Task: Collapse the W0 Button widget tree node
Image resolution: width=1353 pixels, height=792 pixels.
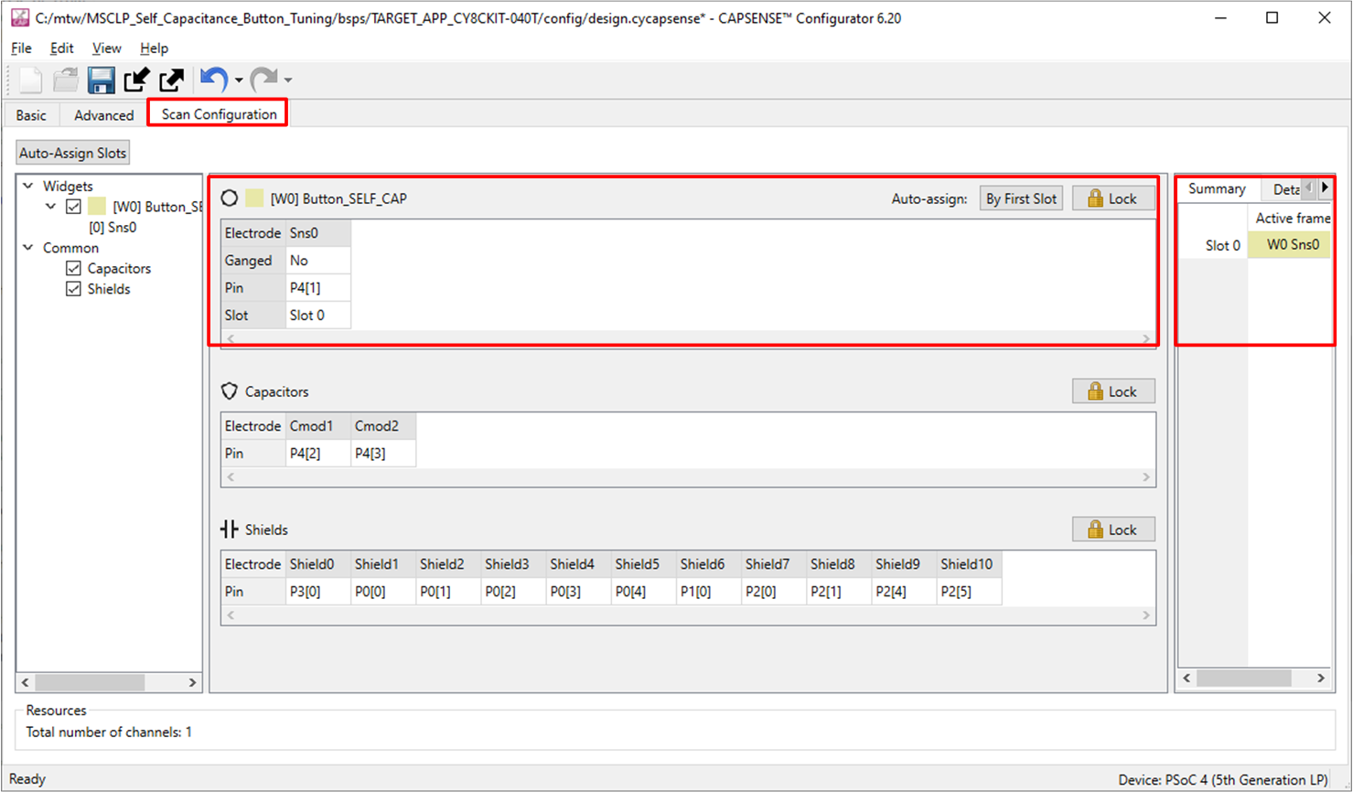Action: (51, 207)
